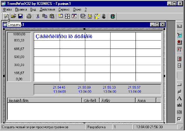Click the 21:55:33 time axis label
This screenshot has width=185, height=131.
pos(109,88)
